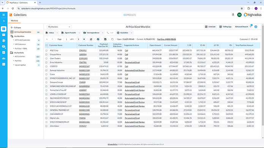Open the My Worklist dropdown
The image size is (264, 148).
(x=59, y=27)
